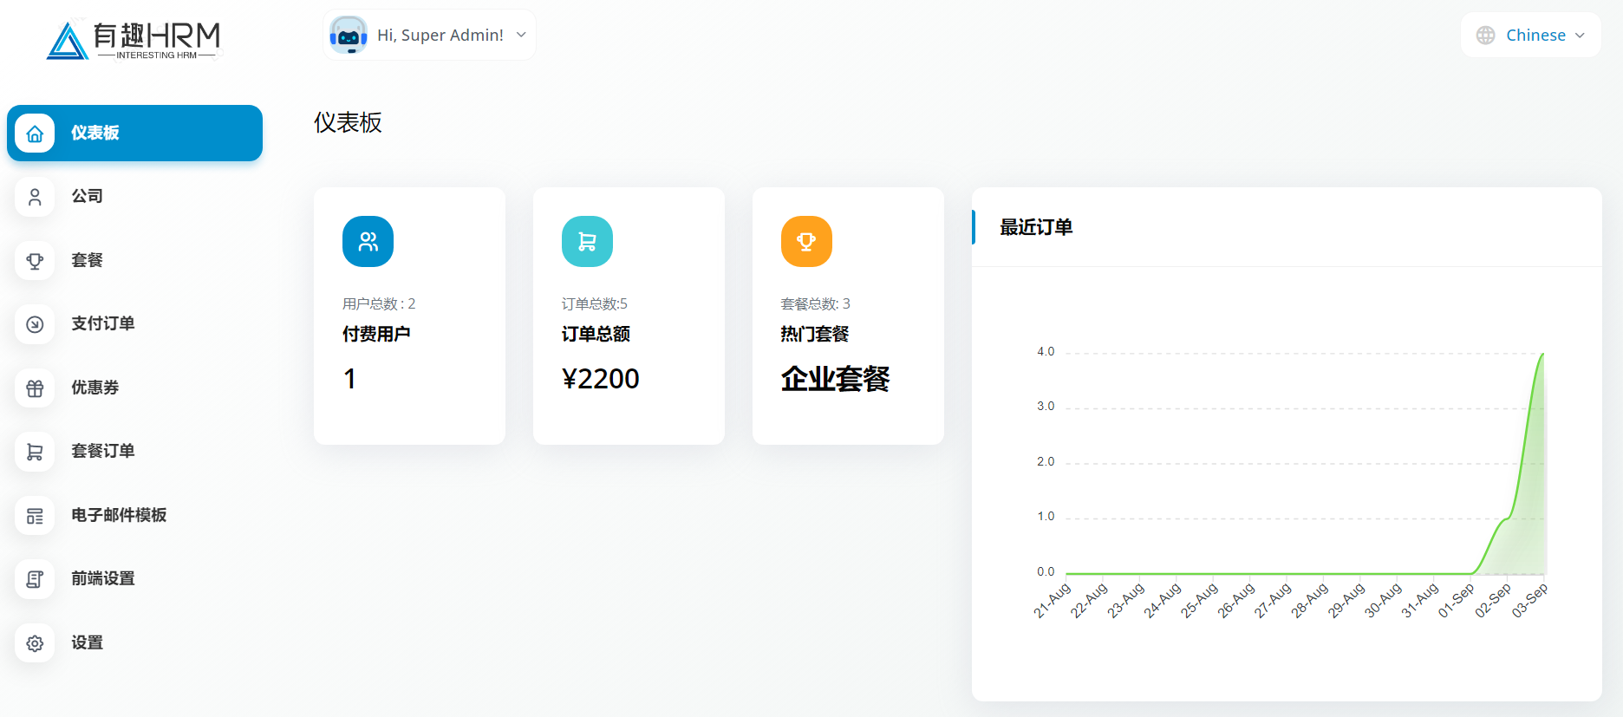Click the gift icon for 优惠券
The height and width of the screenshot is (717, 1623).
35,388
